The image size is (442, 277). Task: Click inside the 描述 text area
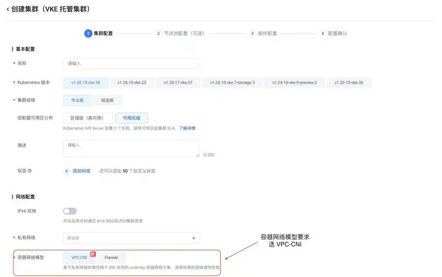click(131, 148)
